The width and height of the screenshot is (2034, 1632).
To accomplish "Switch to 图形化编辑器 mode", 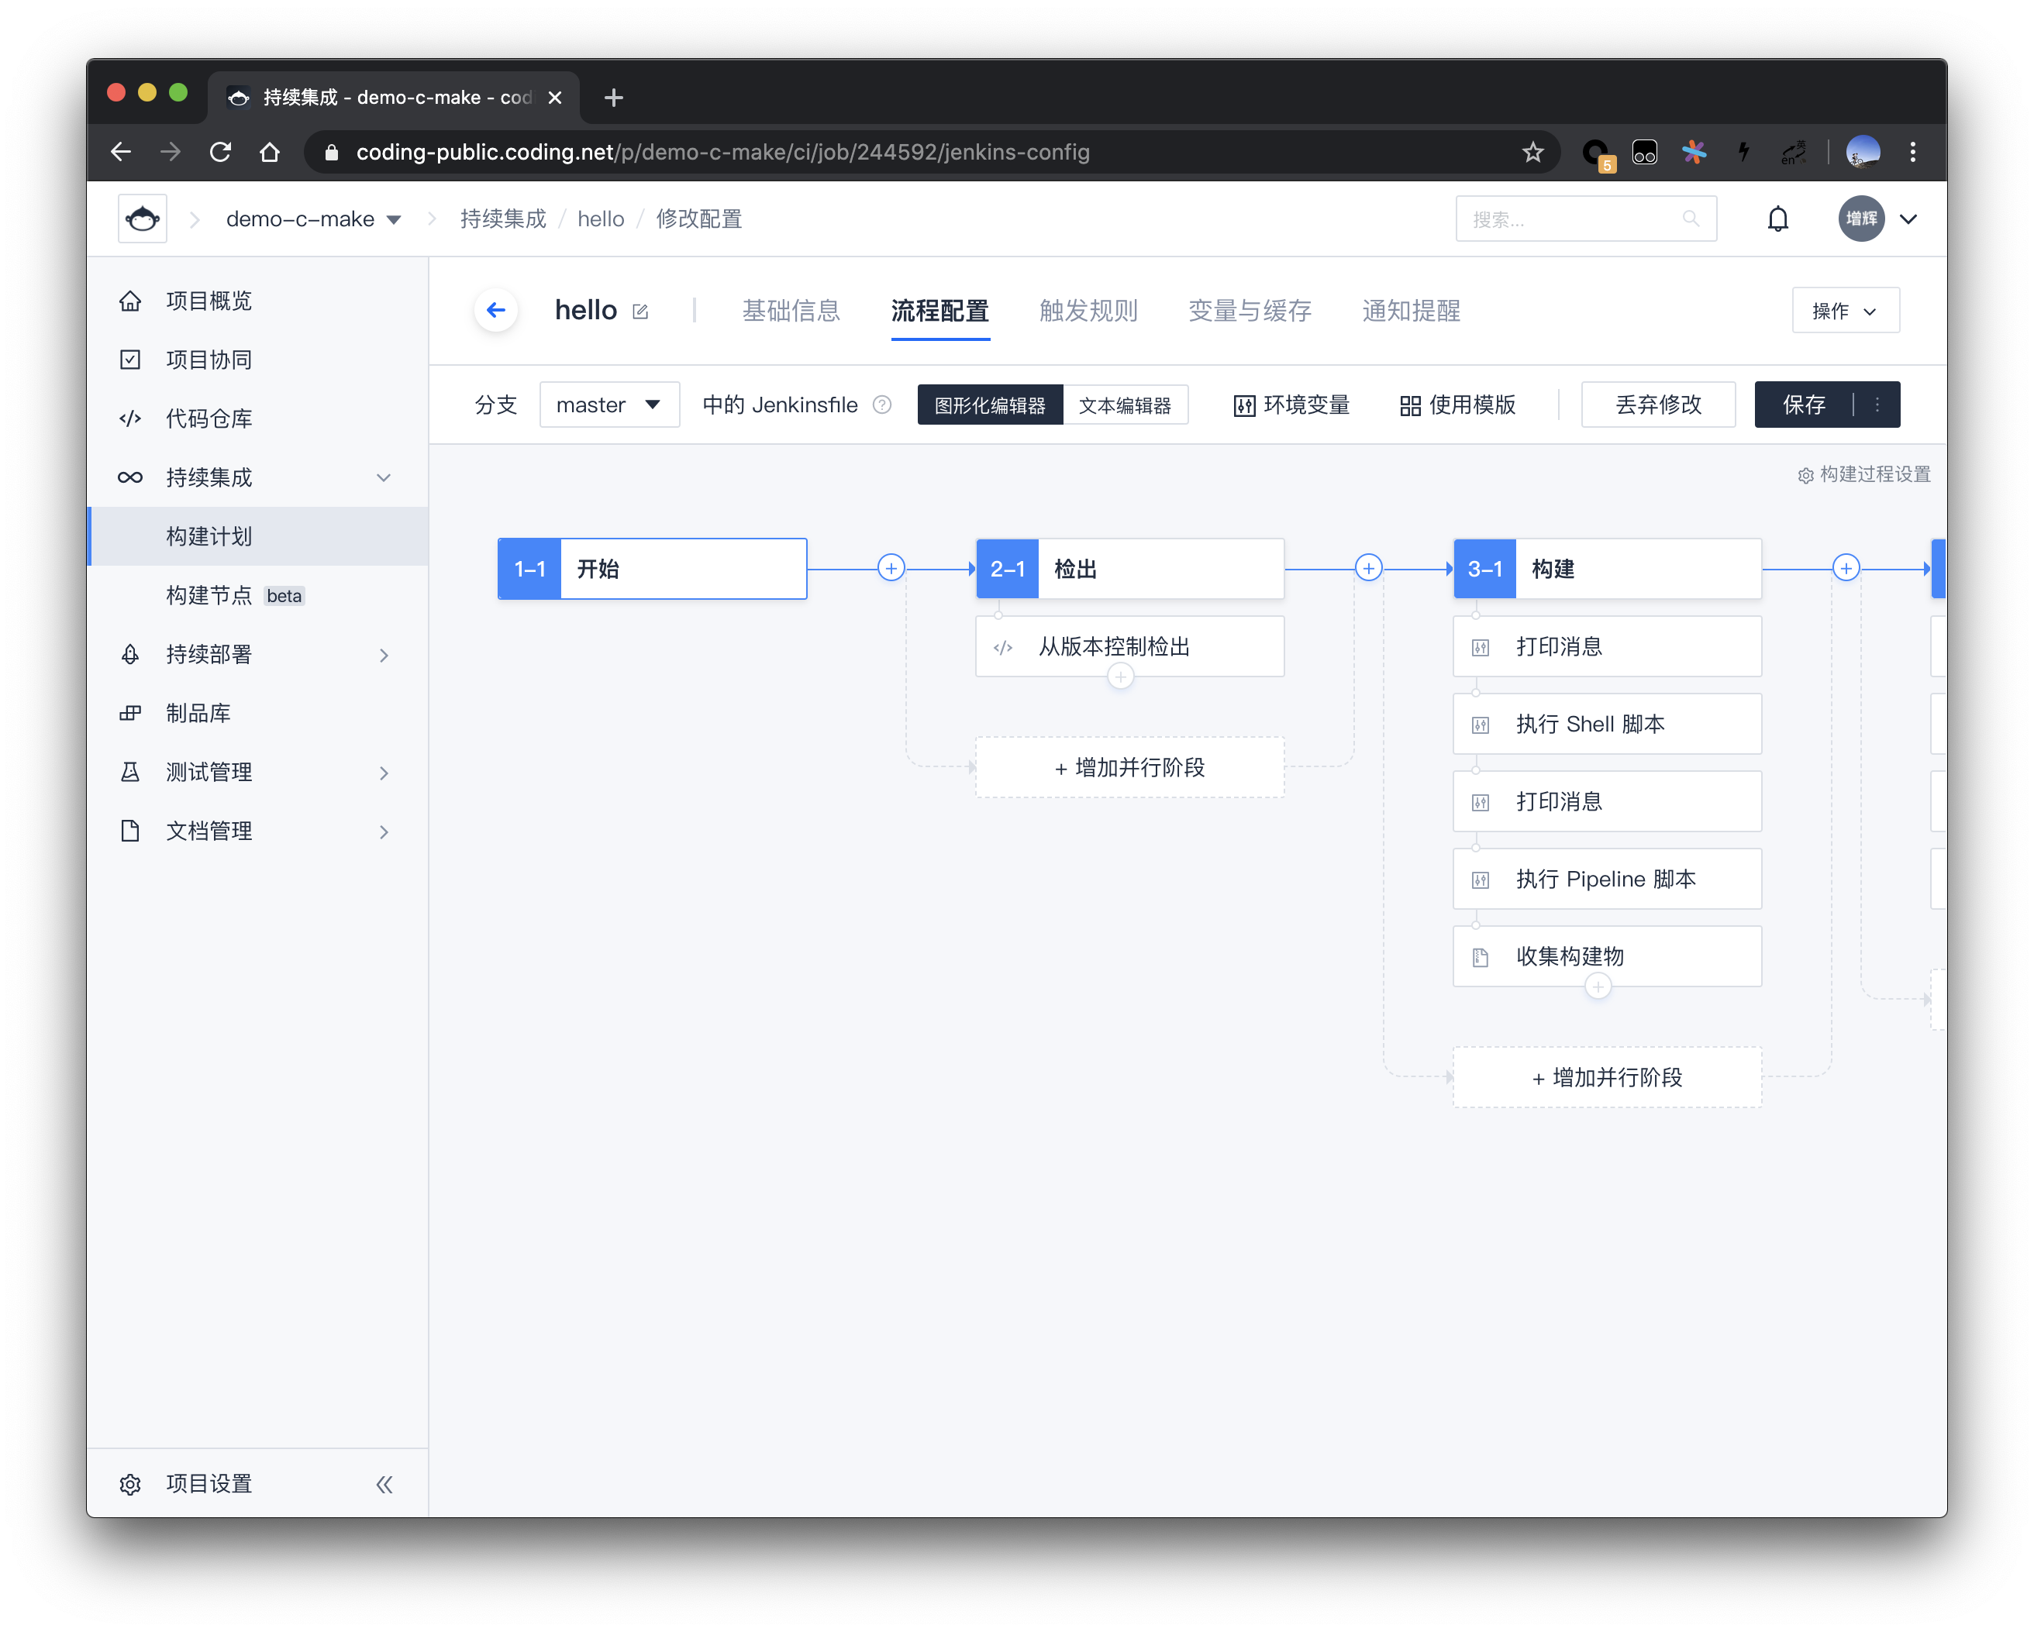I will tap(990, 405).
